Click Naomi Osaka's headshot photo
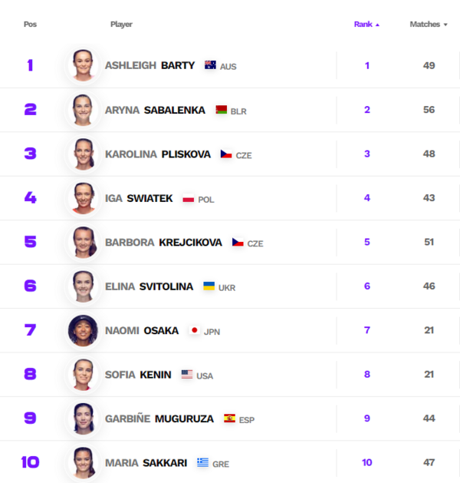This screenshot has height=483, width=460. pyautogui.click(x=83, y=331)
